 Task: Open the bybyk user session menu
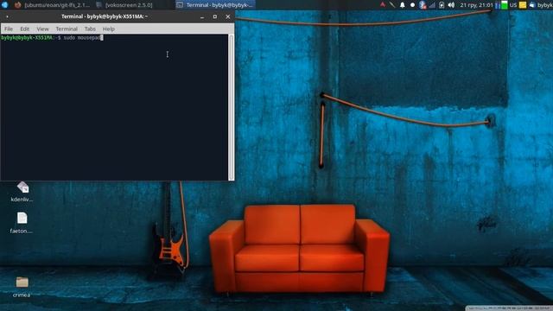click(x=542, y=5)
